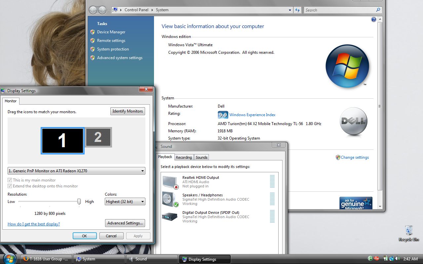Viewport: 423px width, 264px height.
Task: Open the Windows Experience Index link
Action: click(x=252, y=115)
